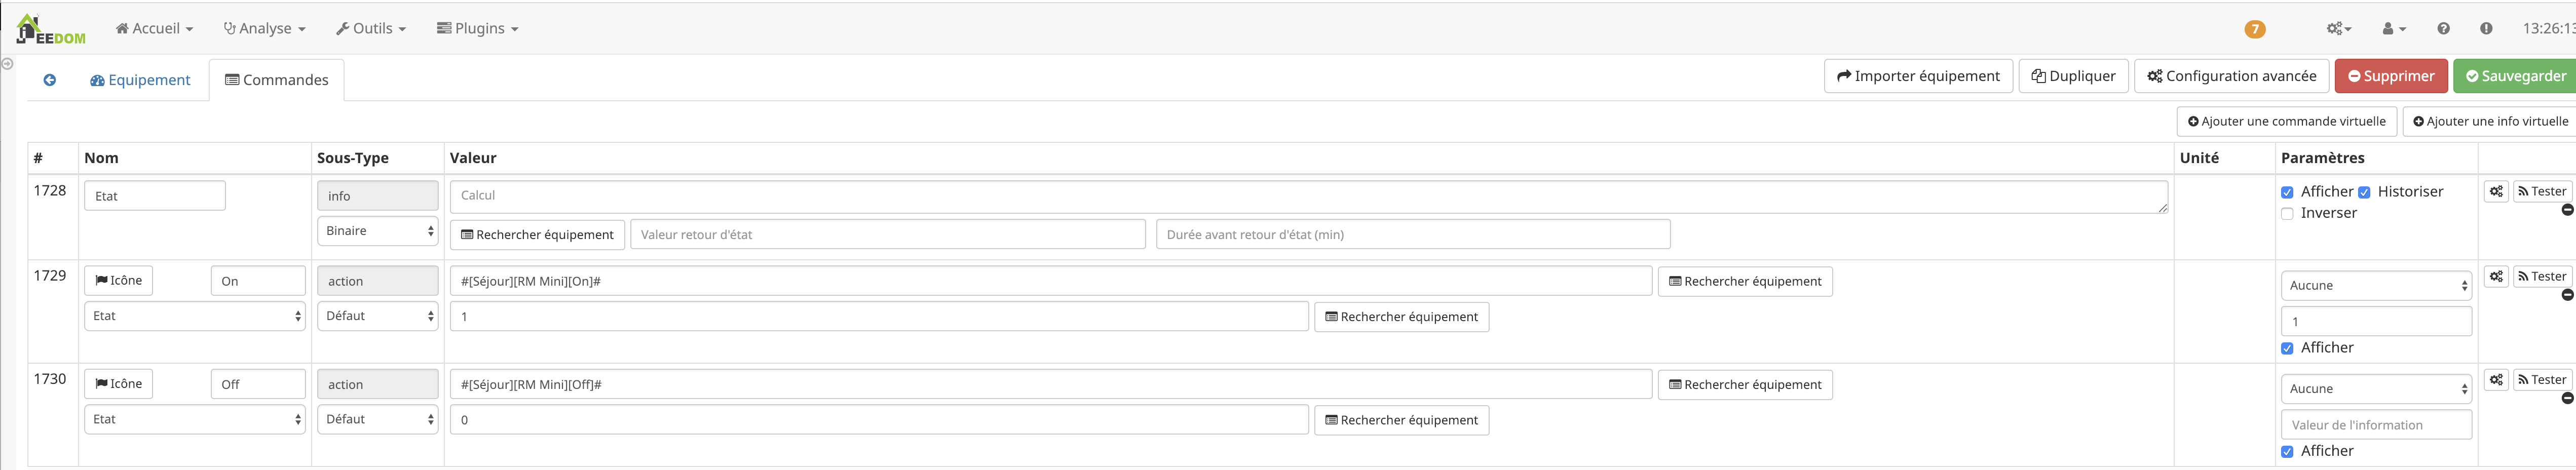Click the #[Séjour][RM Mini][Off]# value field
The height and width of the screenshot is (470, 2576).
tap(1051, 384)
